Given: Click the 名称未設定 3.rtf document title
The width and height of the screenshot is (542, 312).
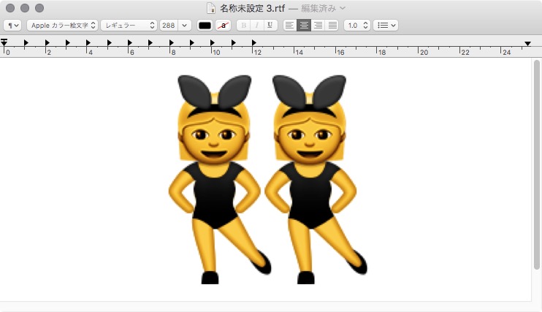Looking at the screenshot, I should tap(252, 8).
